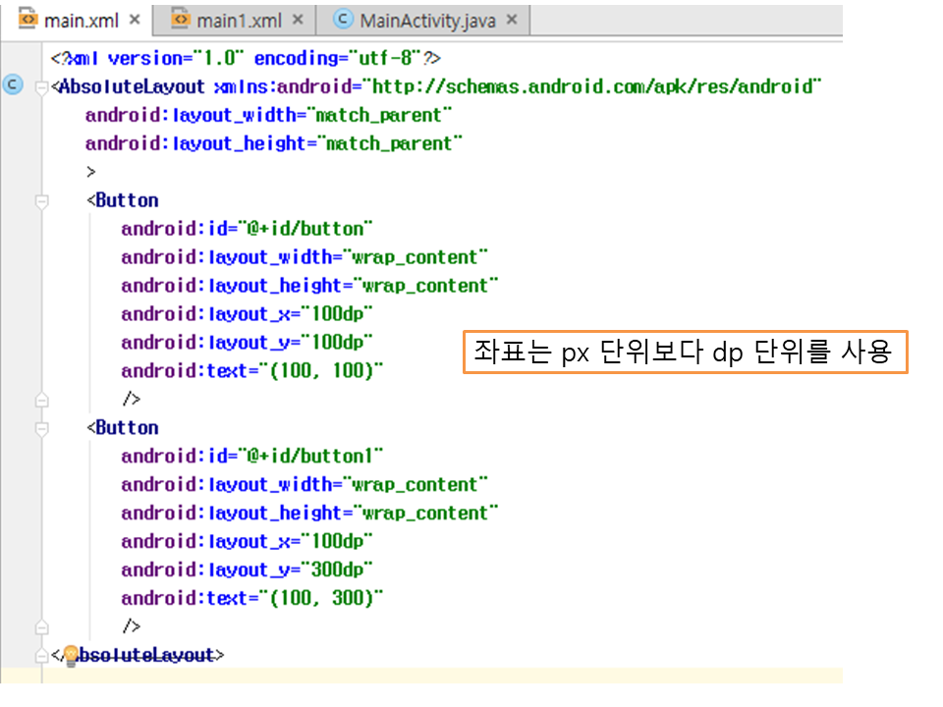943x707 pixels.
Task: Close the main.xml tab
Action: click(135, 20)
